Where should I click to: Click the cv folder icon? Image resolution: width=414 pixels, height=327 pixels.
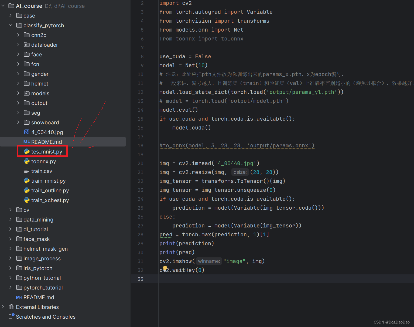[19, 210]
